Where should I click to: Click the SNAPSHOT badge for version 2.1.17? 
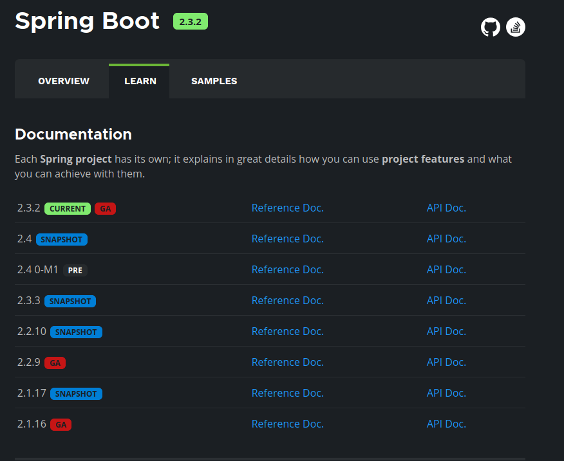(x=76, y=393)
